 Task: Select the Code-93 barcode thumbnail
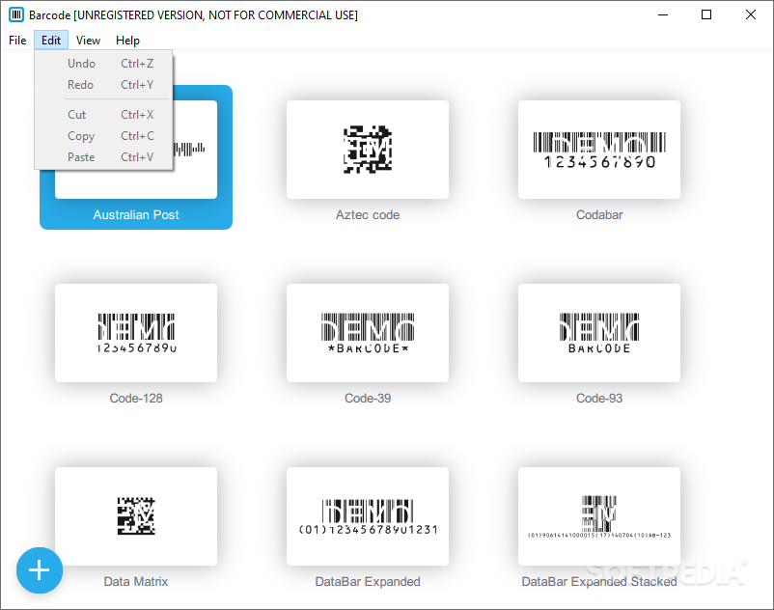(599, 333)
